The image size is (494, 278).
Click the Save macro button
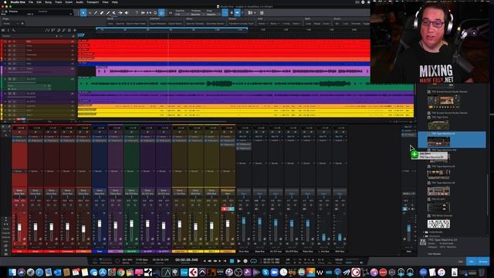110,24
